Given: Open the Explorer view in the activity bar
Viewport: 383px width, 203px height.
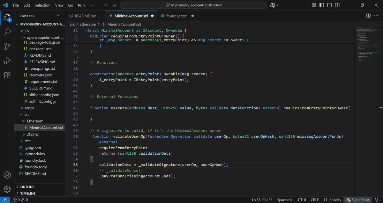Looking at the screenshot, I should coord(7,18).
